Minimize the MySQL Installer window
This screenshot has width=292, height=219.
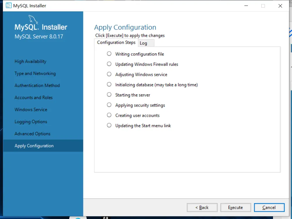coord(246,6)
